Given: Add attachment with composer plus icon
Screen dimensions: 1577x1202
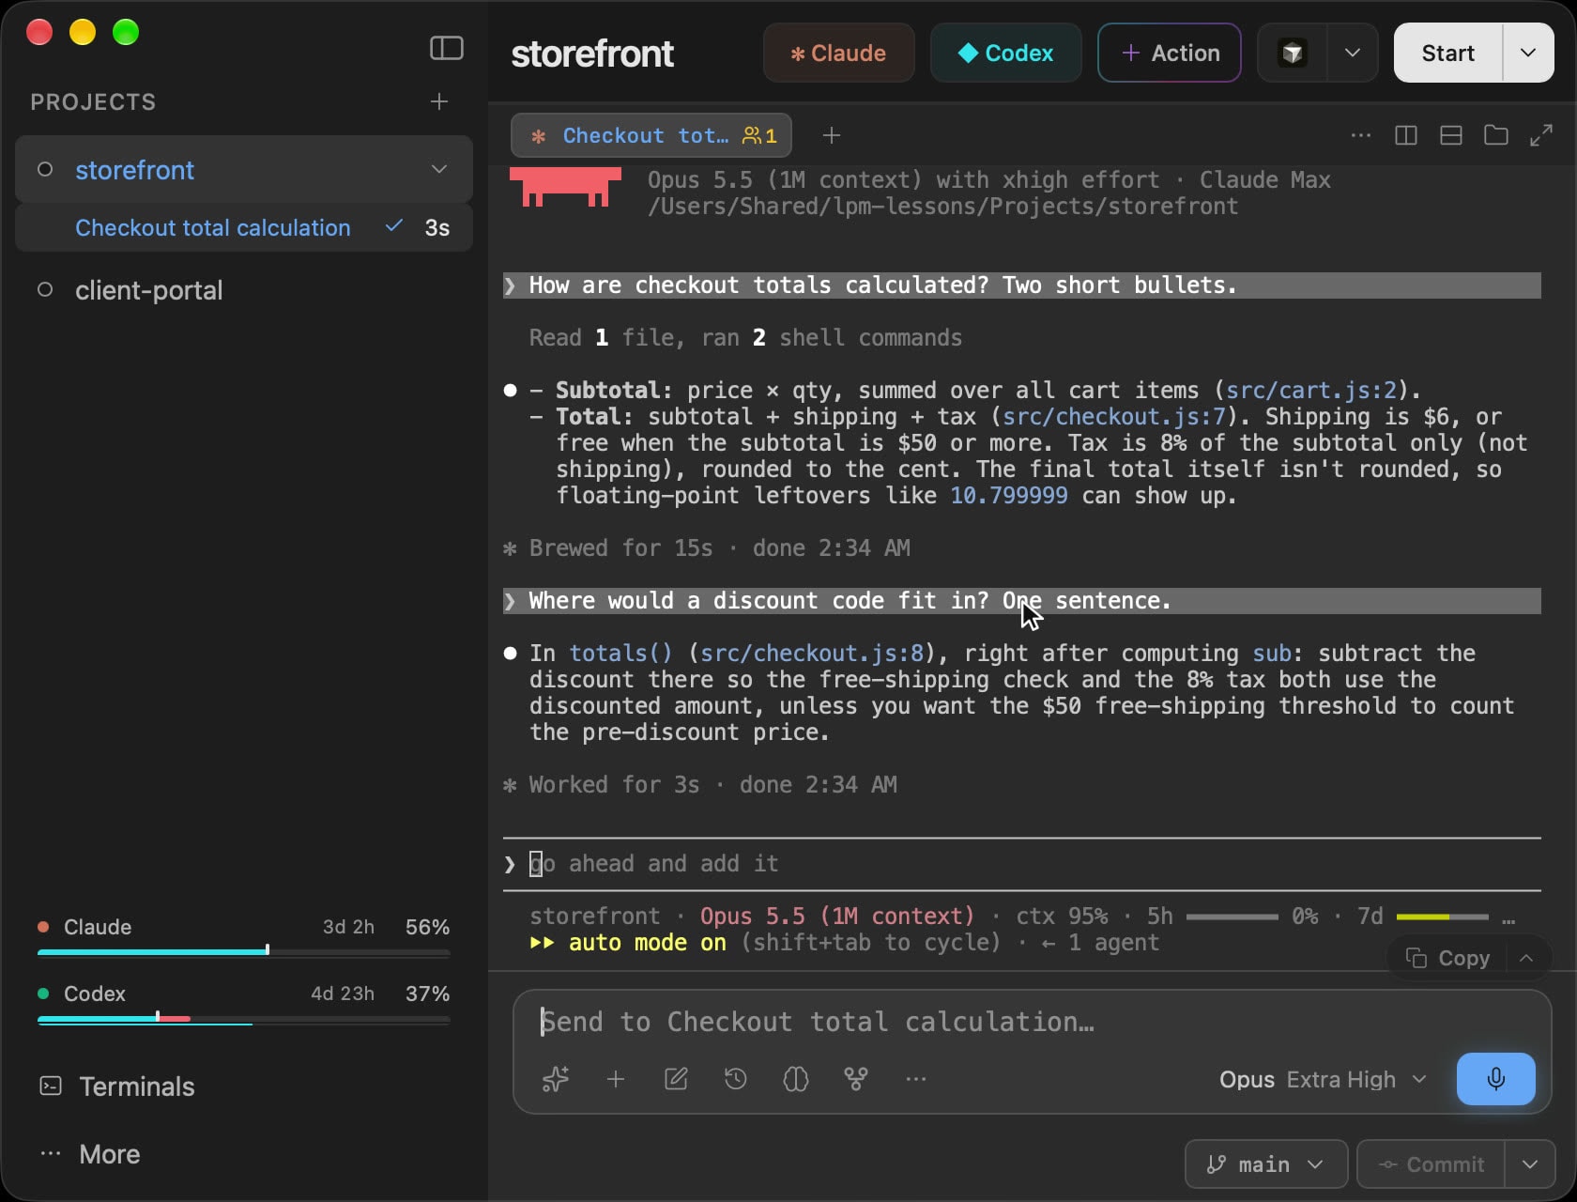Looking at the screenshot, I should click(x=616, y=1080).
